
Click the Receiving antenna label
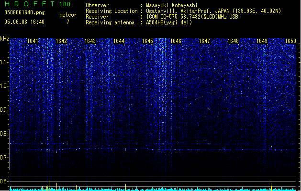coord(110,22)
